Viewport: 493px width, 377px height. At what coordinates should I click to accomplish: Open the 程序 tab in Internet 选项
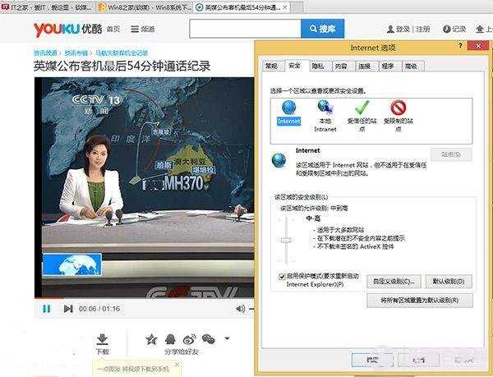[387, 66]
